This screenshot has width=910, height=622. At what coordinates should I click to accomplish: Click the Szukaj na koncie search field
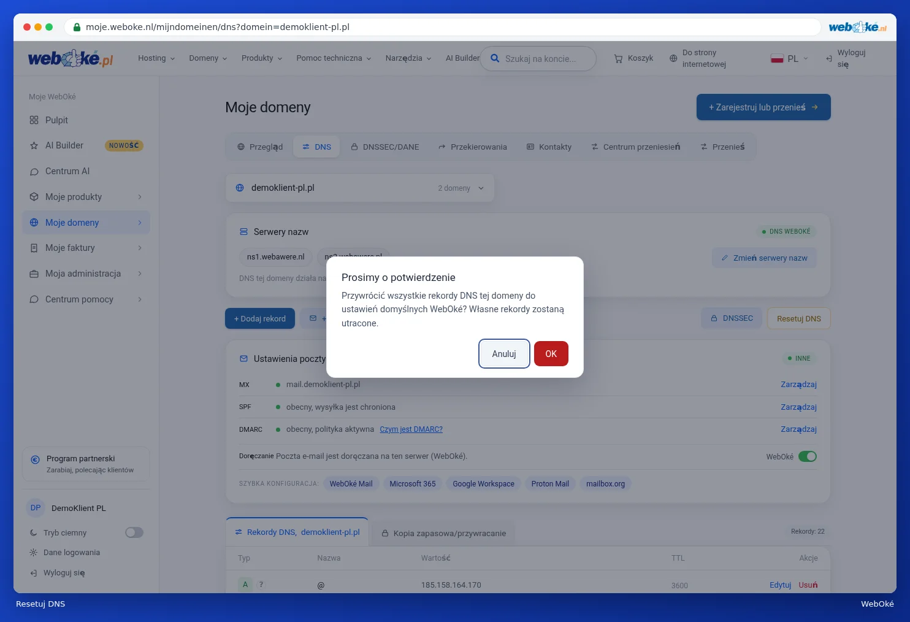pos(538,59)
